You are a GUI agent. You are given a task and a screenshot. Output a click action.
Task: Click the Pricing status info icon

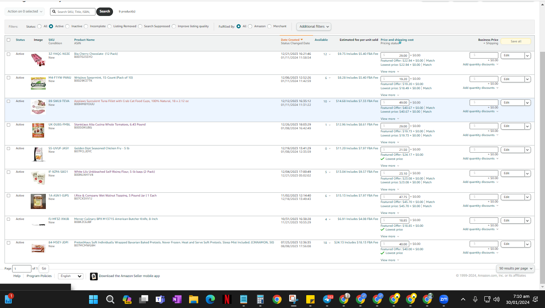(x=400, y=43)
